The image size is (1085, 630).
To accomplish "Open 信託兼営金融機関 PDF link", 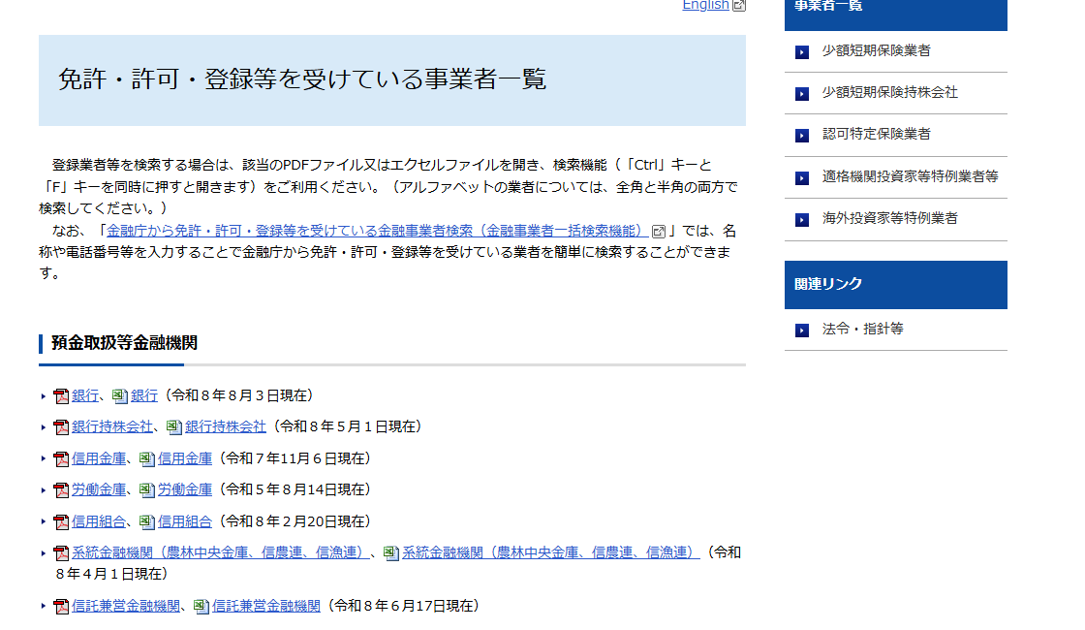I will (126, 606).
